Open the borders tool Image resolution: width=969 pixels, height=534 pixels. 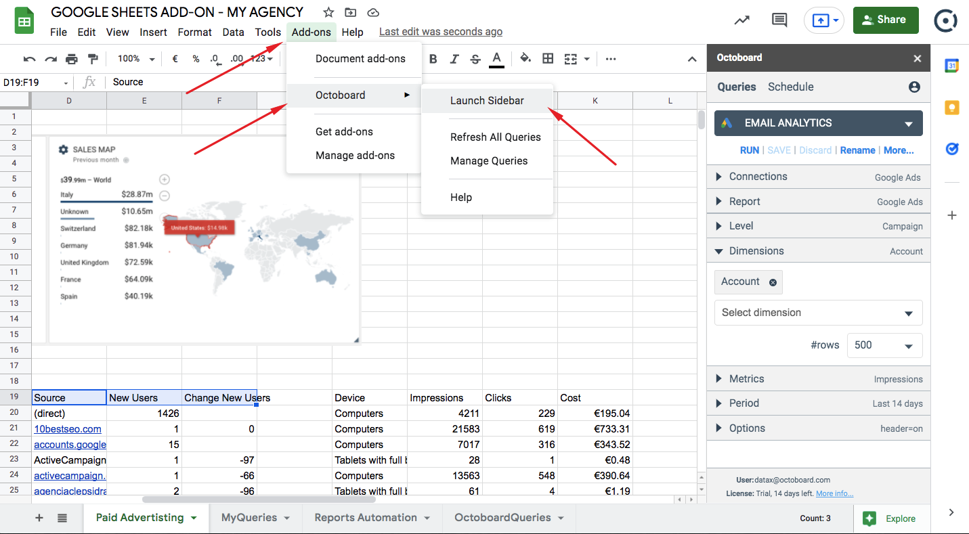tap(548, 59)
